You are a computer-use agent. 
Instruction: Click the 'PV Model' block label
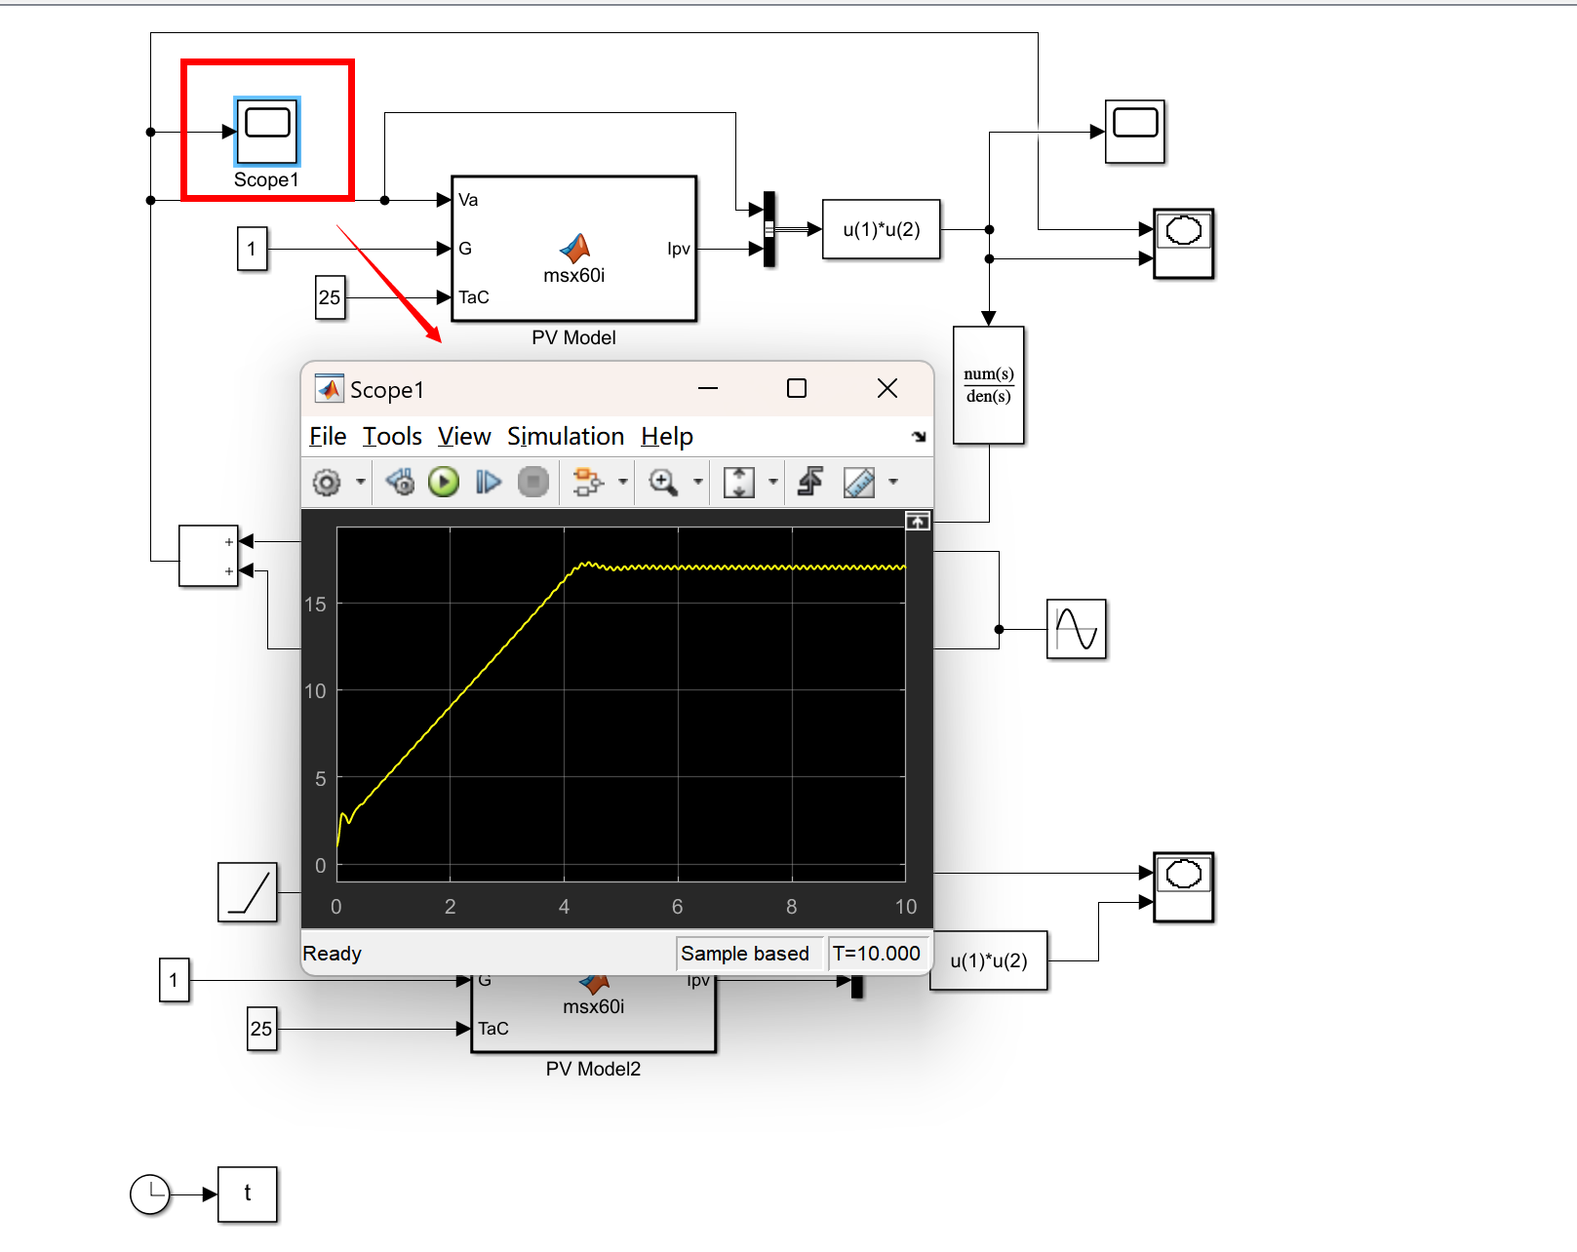[x=573, y=337]
